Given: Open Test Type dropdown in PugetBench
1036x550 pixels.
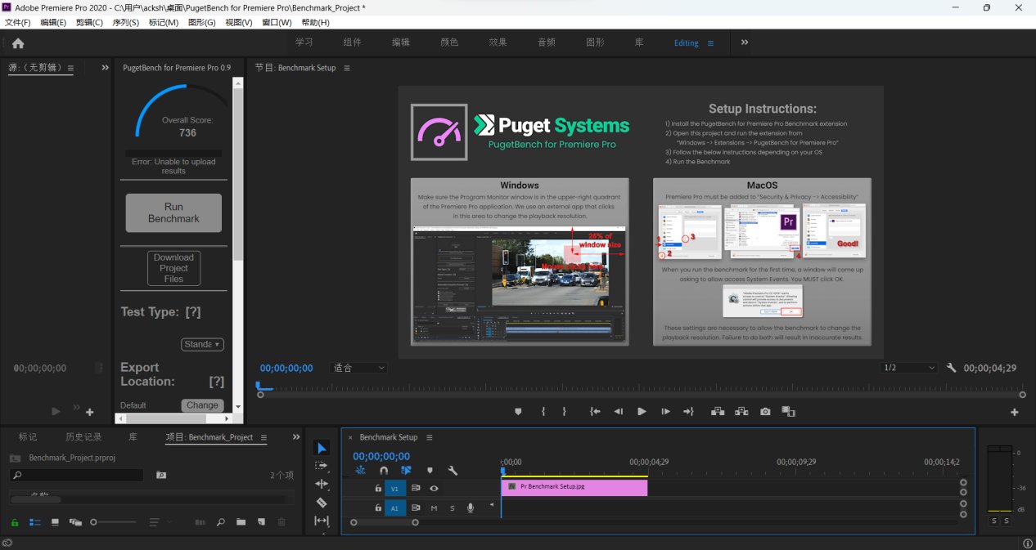Looking at the screenshot, I should pos(202,345).
